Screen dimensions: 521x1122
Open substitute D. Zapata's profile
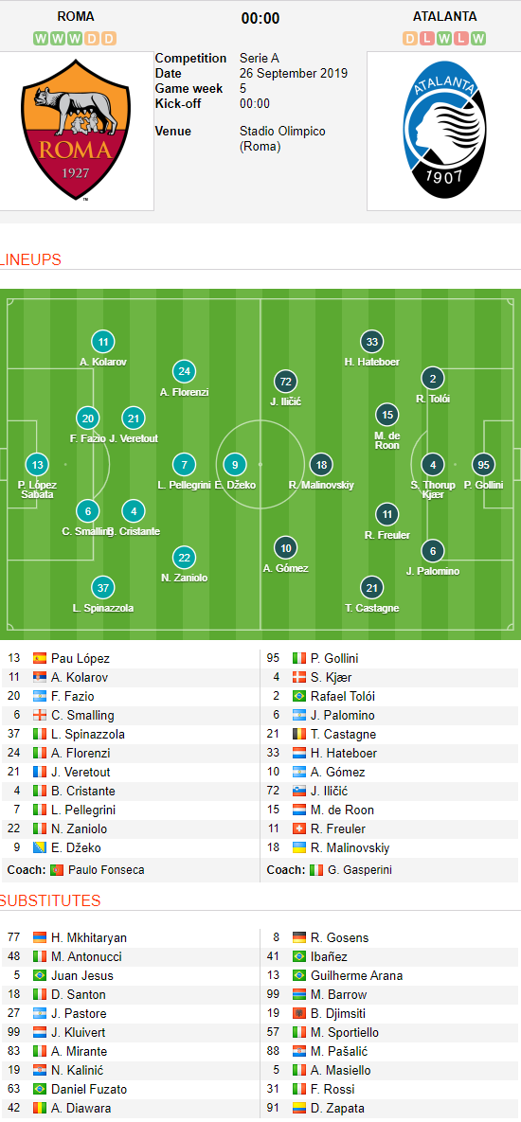tap(337, 1109)
